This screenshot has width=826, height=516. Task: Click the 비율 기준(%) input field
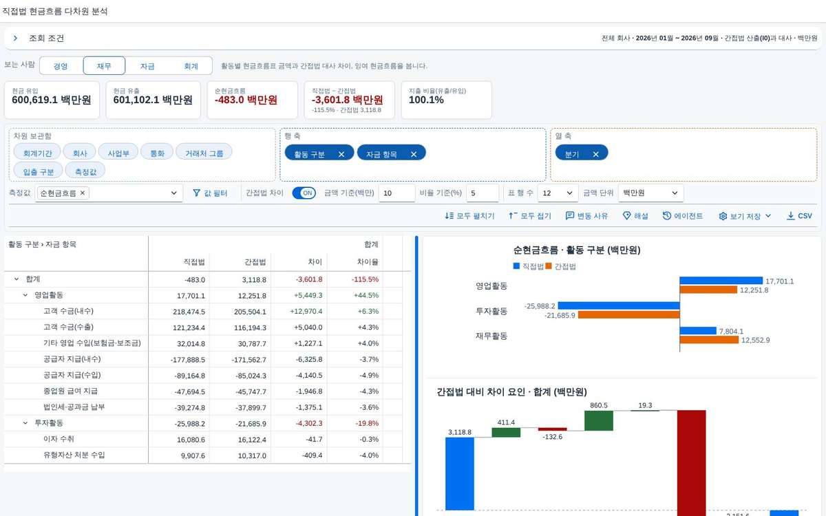[x=483, y=193]
